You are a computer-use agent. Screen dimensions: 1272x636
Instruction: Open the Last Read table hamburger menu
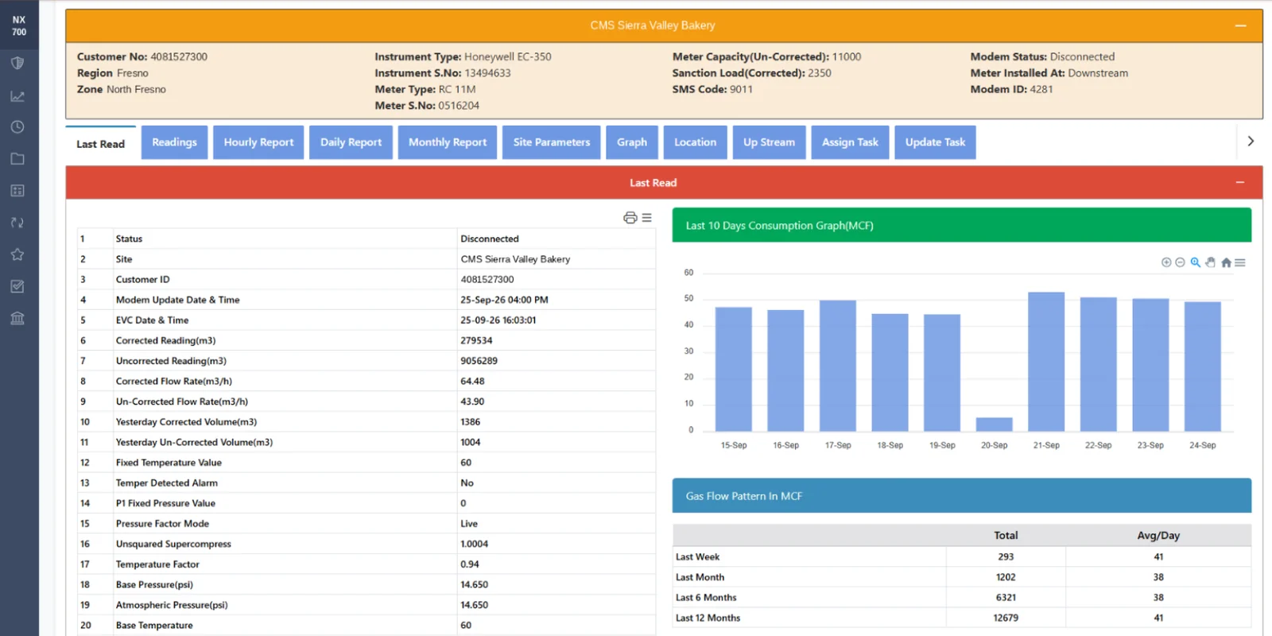tap(647, 218)
